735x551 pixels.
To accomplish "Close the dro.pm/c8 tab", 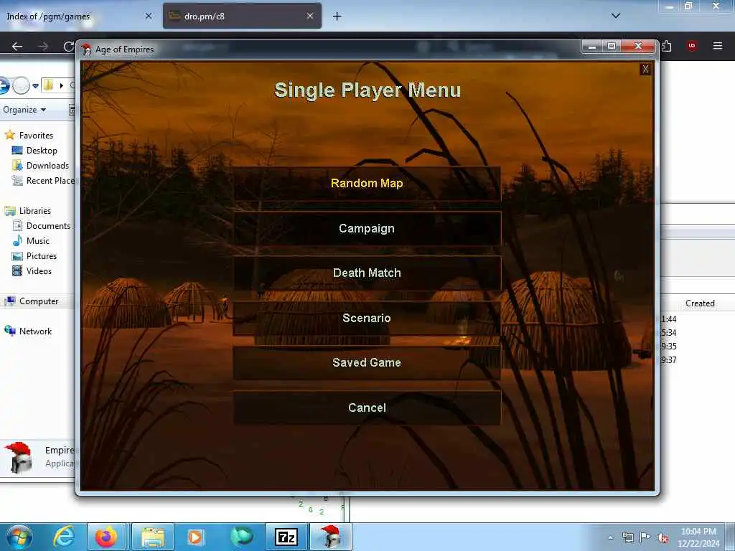I will point(310,16).
